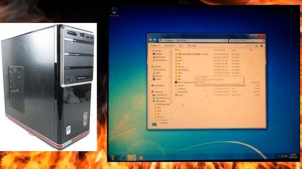Click the New folder button
Viewport: 302px width, 169px height.
coord(192,46)
